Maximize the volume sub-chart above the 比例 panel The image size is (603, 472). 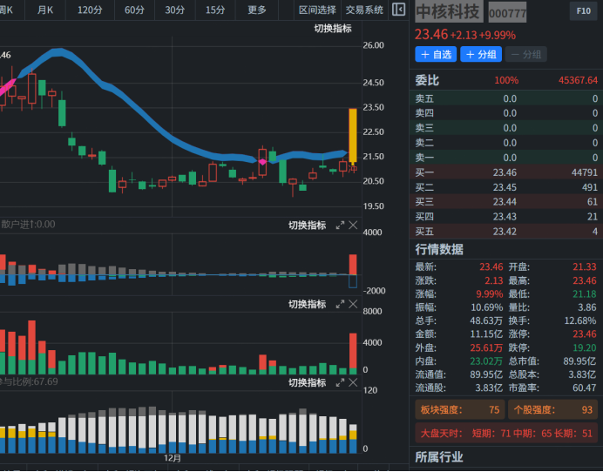tap(340, 304)
